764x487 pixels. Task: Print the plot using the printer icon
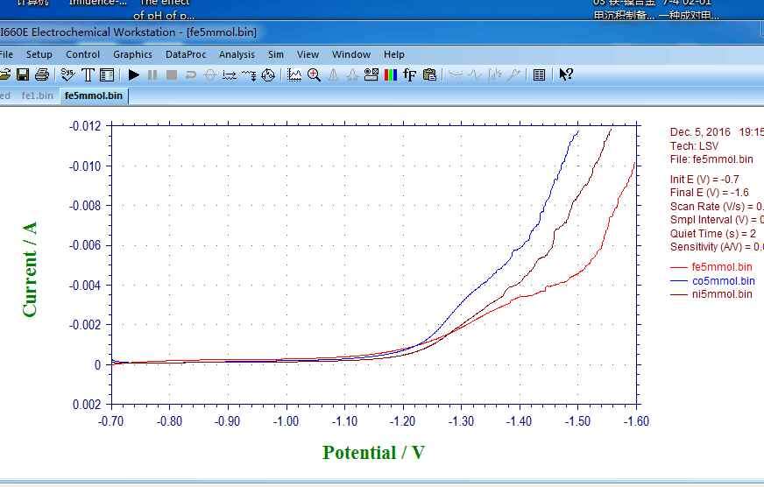point(42,75)
